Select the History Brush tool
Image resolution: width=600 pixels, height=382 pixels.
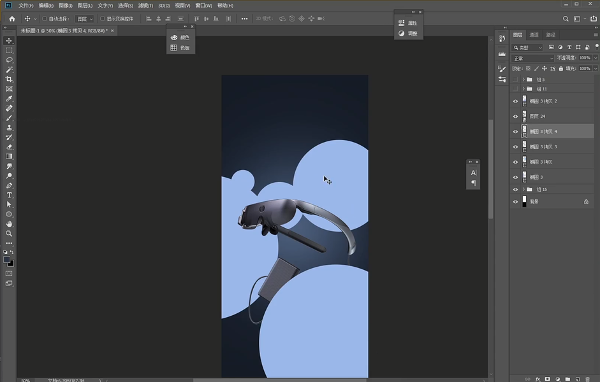coord(9,137)
